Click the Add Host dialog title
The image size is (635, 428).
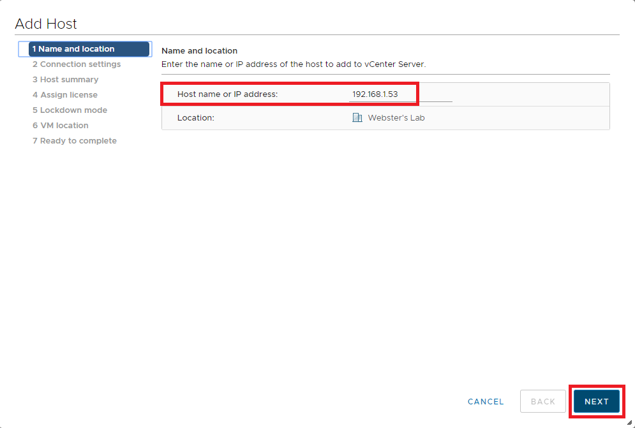46,24
